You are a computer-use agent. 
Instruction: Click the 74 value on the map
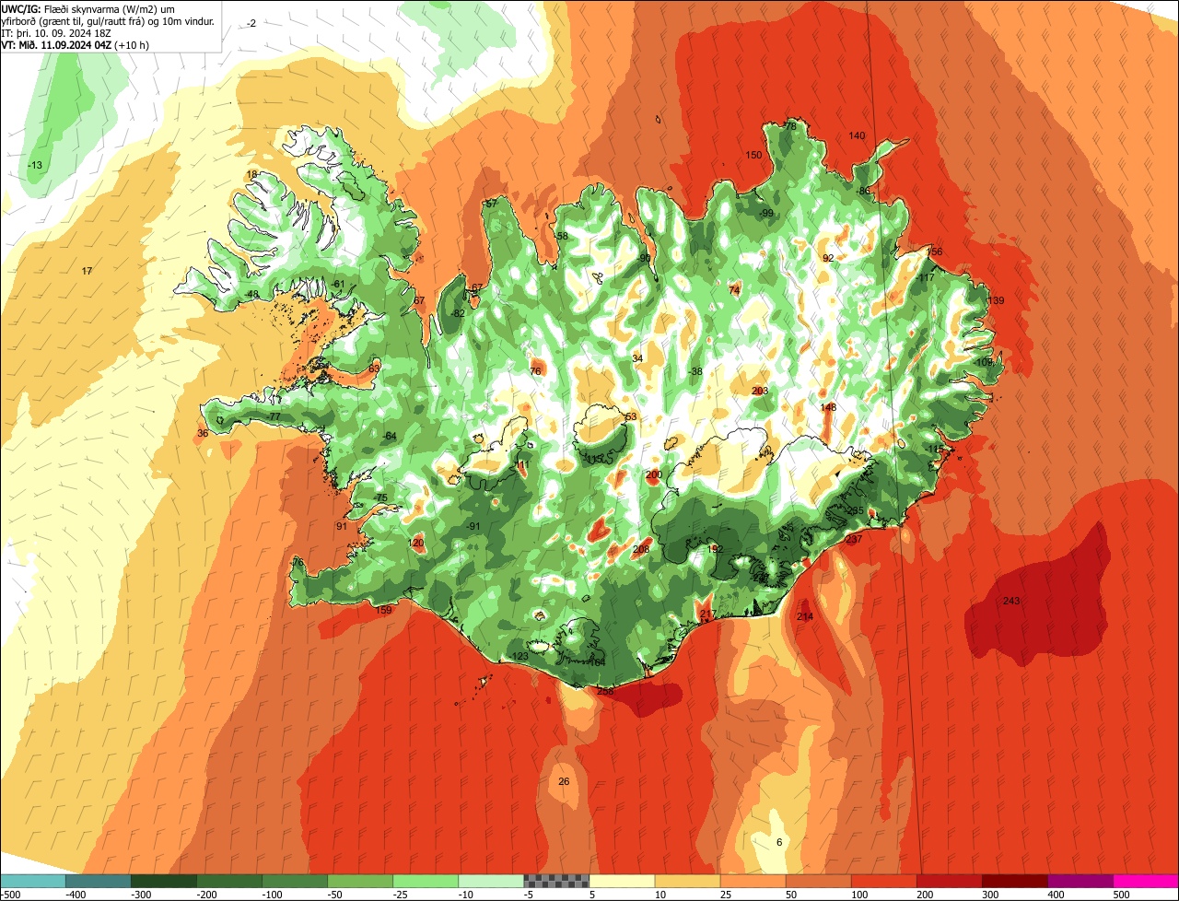734,290
